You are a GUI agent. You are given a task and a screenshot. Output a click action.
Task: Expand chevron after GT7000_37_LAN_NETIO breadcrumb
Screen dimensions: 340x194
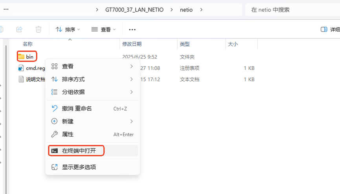click(172, 9)
